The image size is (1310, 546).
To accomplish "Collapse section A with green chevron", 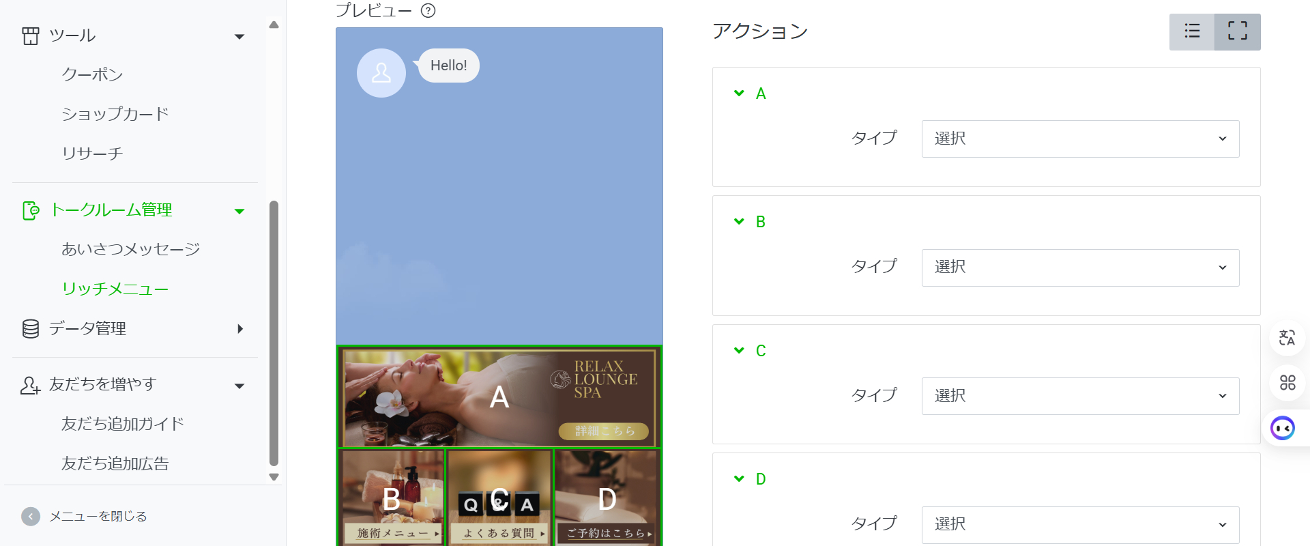I will (x=739, y=93).
